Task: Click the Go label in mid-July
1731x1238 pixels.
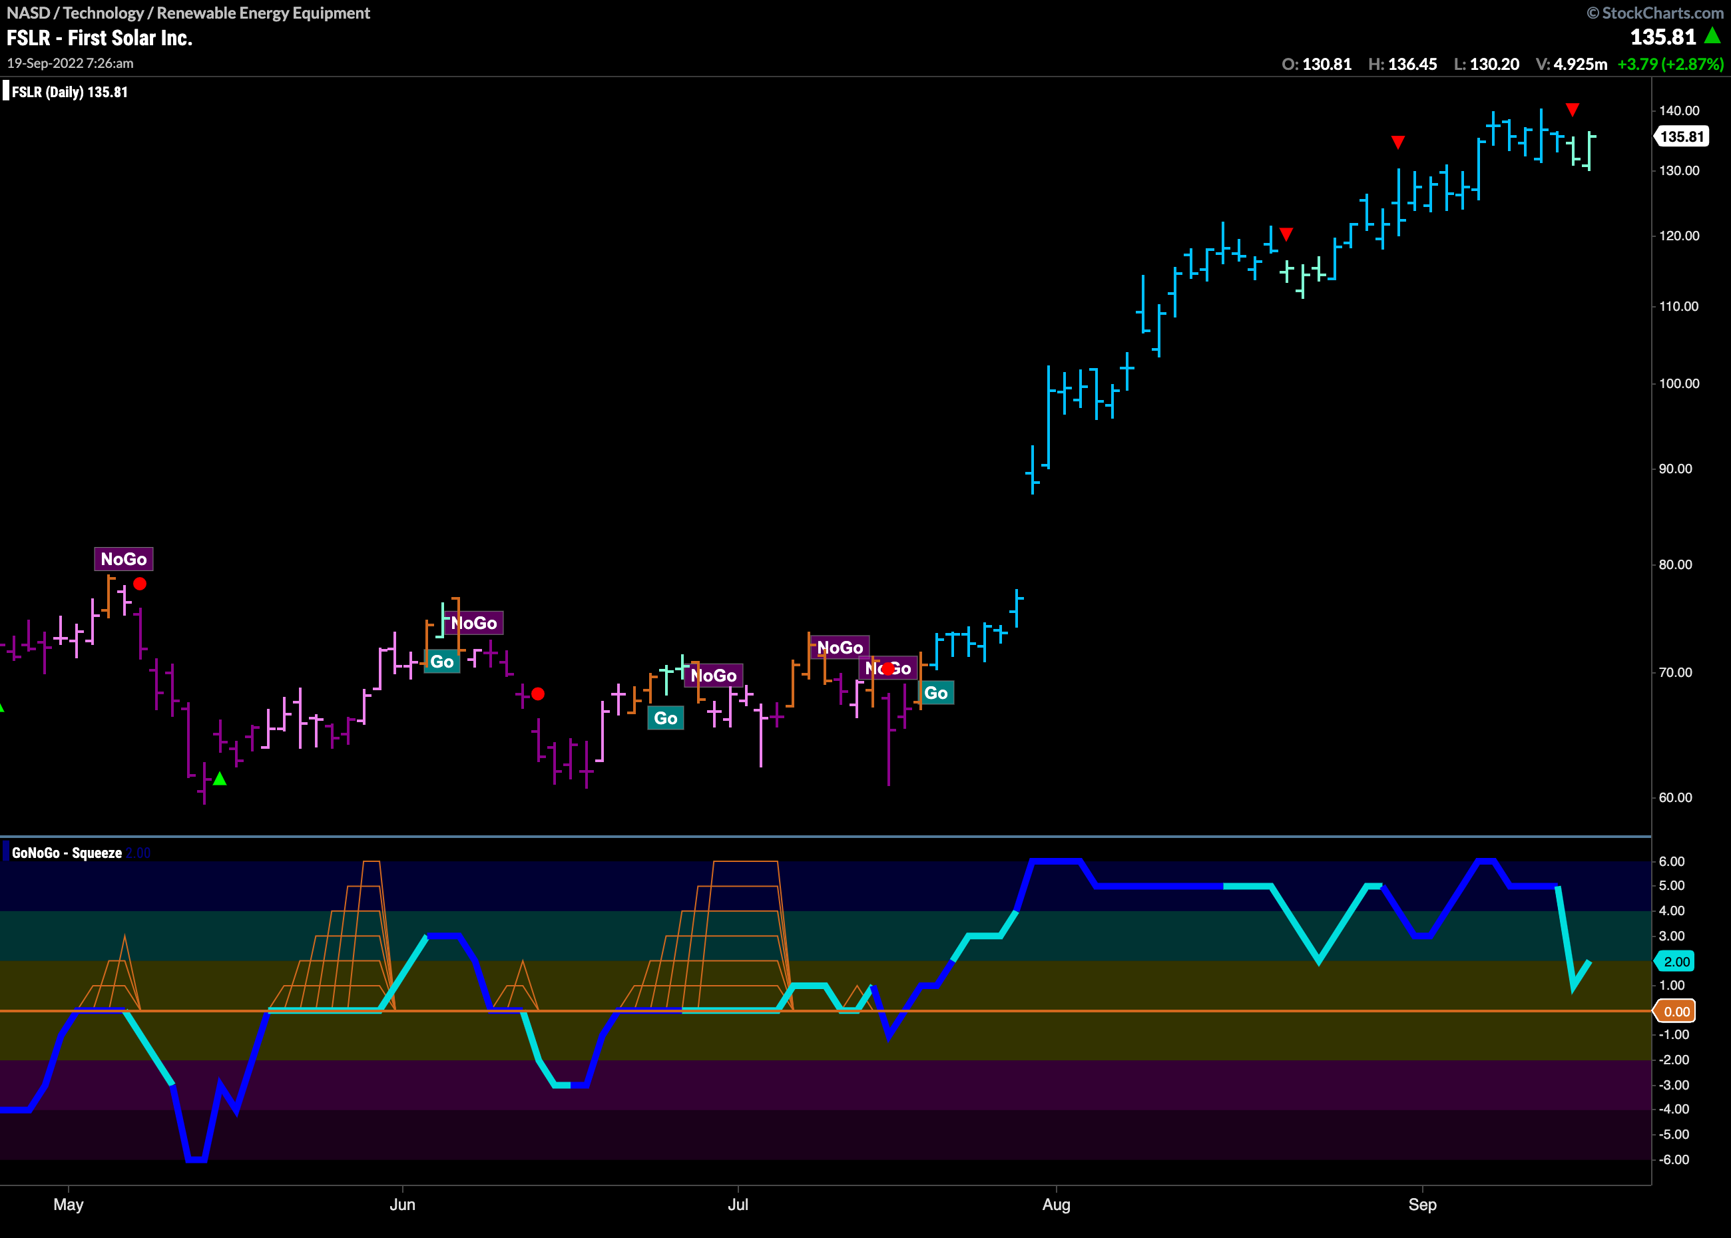Action: tap(935, 693)
